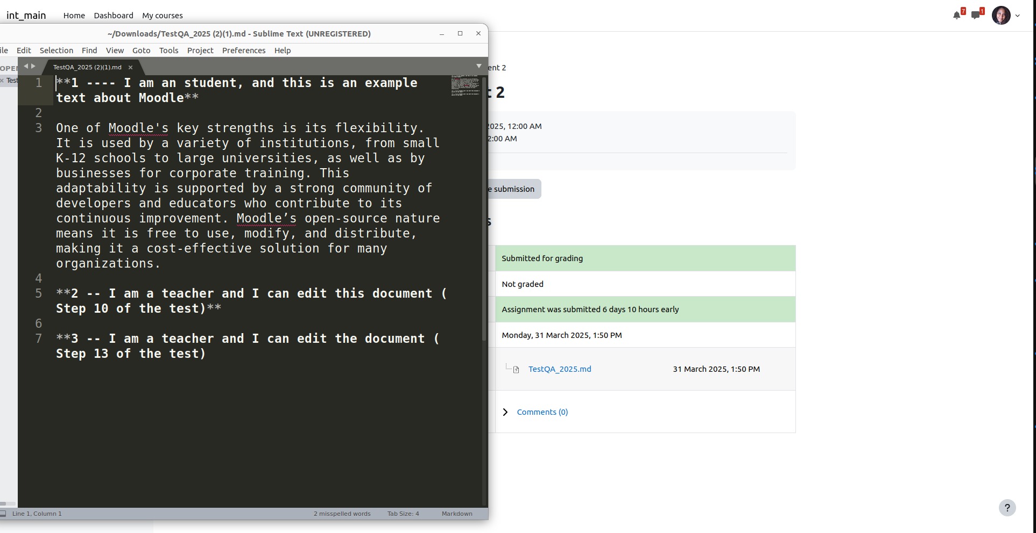Open the TestQA_2025.md submission file link
The height and width of the screenshot is (533, 1036).
tap(560, 369)
